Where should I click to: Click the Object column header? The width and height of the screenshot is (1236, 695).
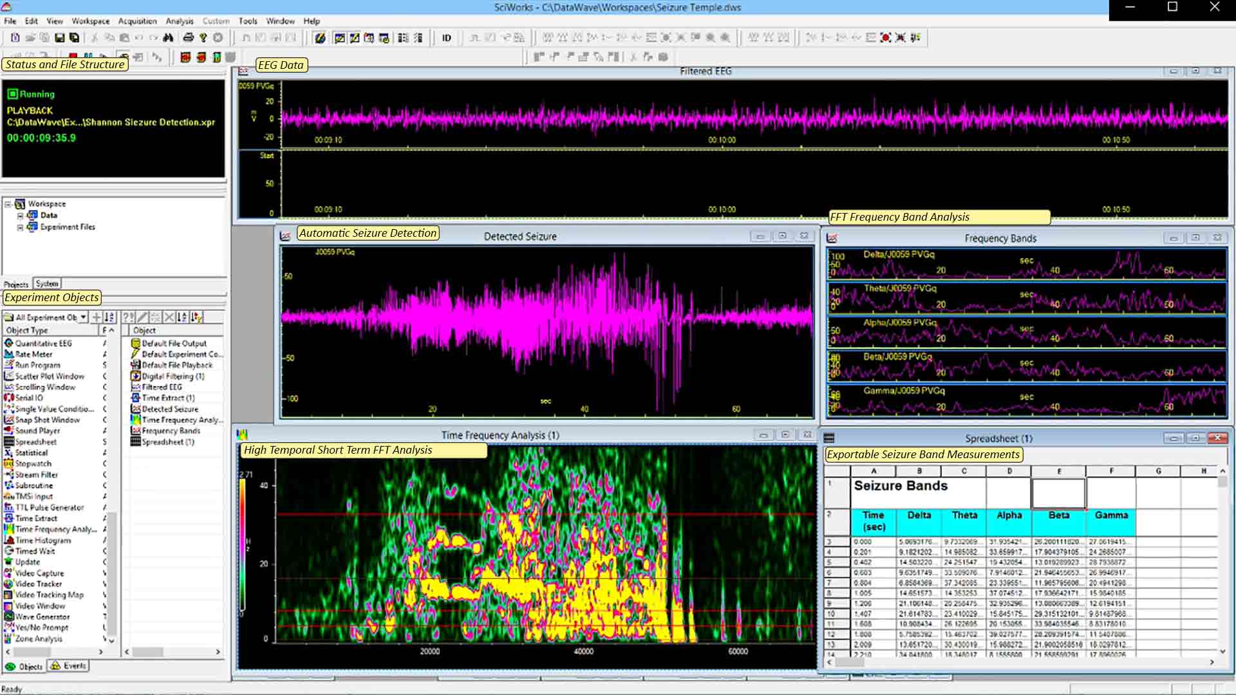coord(176,330)
